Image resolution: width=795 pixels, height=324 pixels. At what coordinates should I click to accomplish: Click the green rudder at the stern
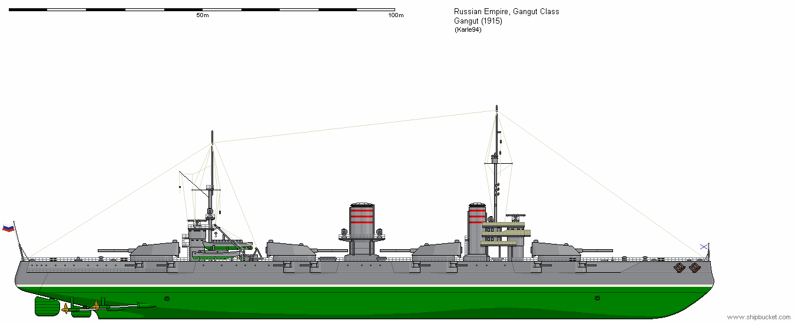tap(47, 306)
